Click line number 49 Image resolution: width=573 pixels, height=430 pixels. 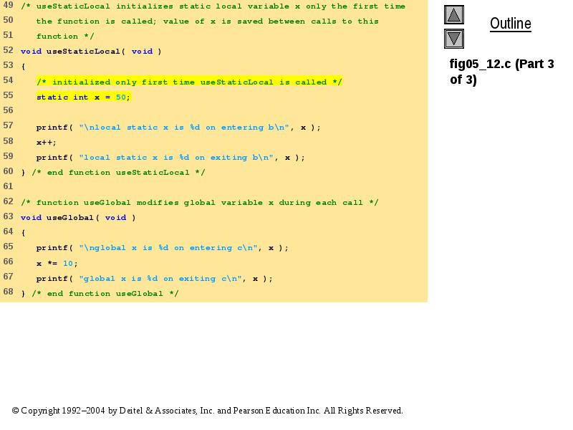pyautogui.click(x=8, y=5)
